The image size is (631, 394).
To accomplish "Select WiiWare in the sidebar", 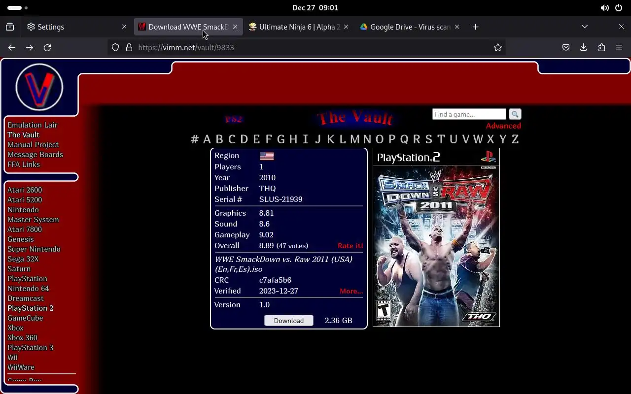I will [x=21, y=367].
